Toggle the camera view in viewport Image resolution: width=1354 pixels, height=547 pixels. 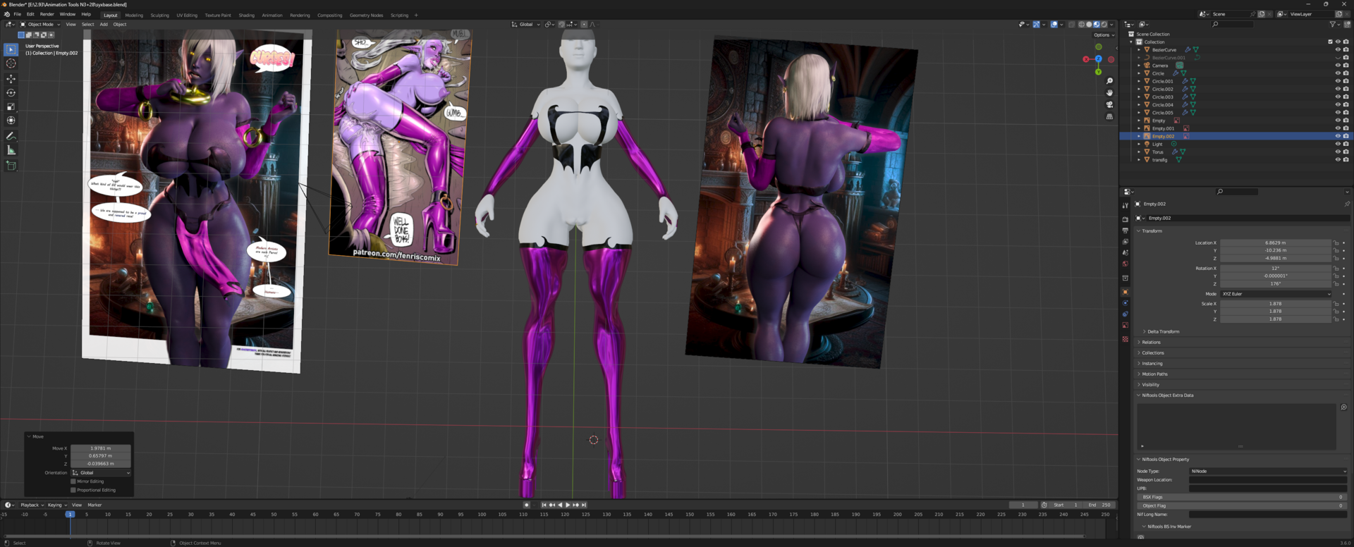pyautogui.click(x=1109, y=104)
